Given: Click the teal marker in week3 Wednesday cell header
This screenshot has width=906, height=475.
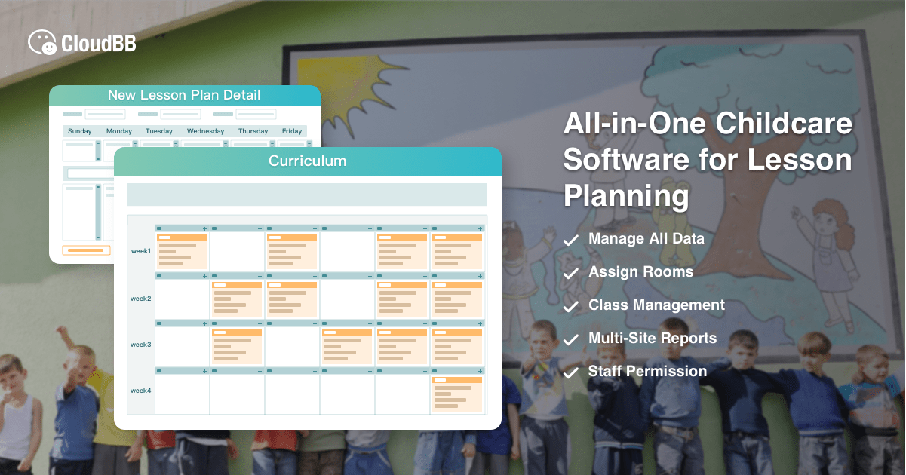Looking at the screenshot, I should click(326, 323).
